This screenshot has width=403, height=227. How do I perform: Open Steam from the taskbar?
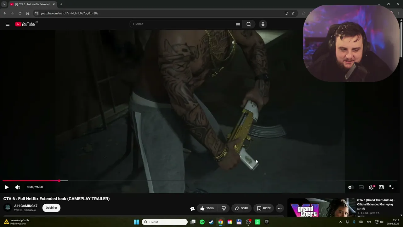click(x=211, y=222)
